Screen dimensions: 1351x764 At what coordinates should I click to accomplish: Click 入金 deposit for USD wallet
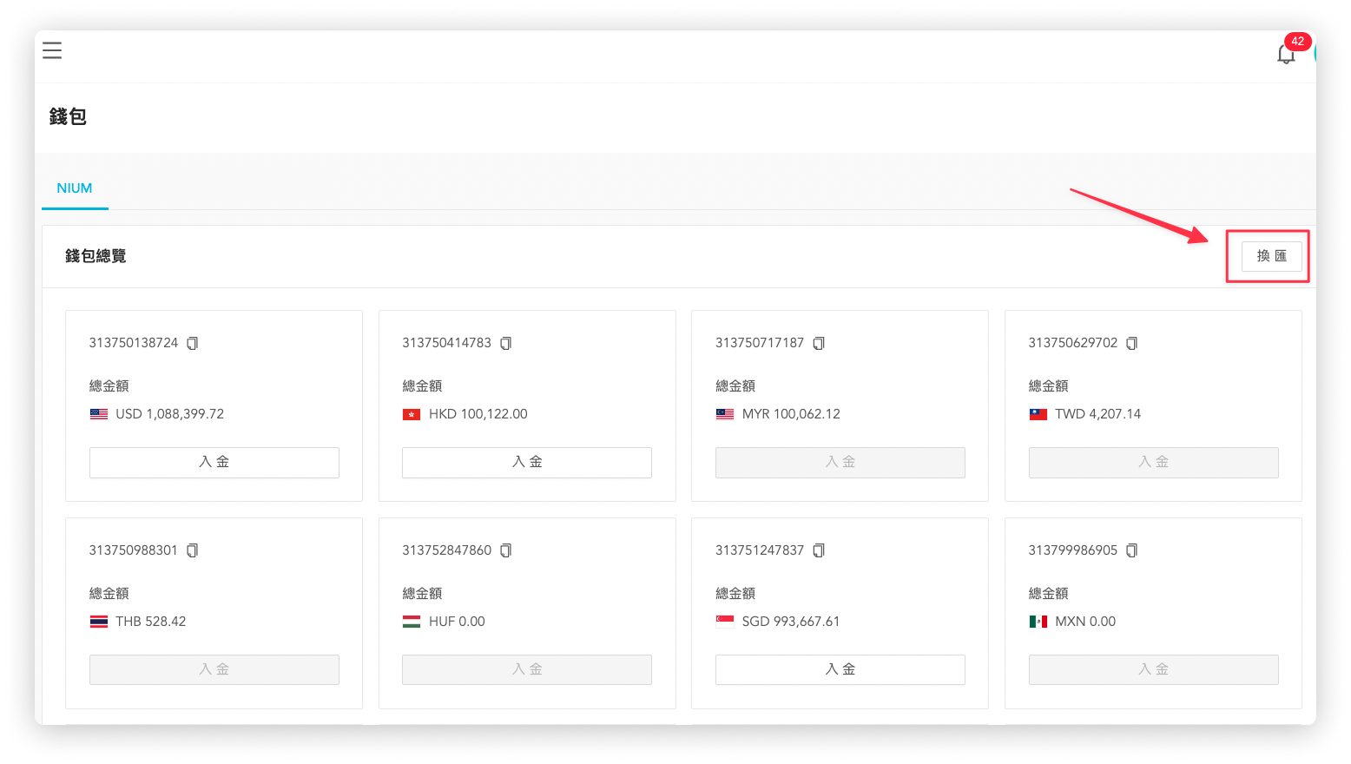214,462
